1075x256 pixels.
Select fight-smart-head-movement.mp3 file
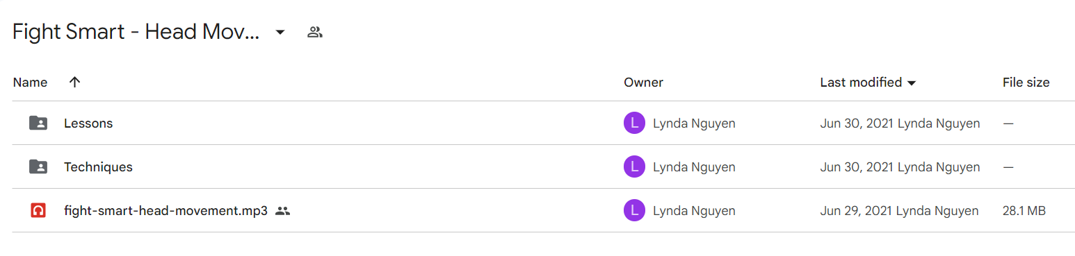pos(165,211)
